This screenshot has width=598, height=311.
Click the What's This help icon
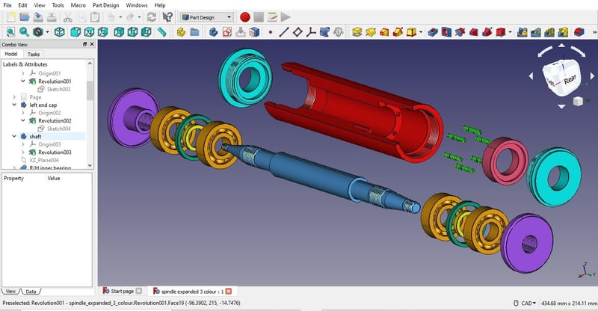coord(167,16)
